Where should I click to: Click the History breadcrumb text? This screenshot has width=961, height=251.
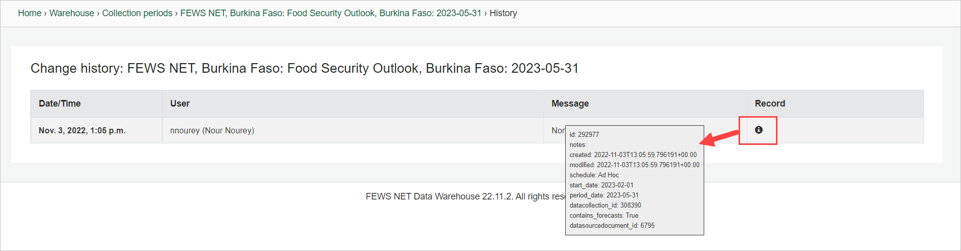point(503,13)
